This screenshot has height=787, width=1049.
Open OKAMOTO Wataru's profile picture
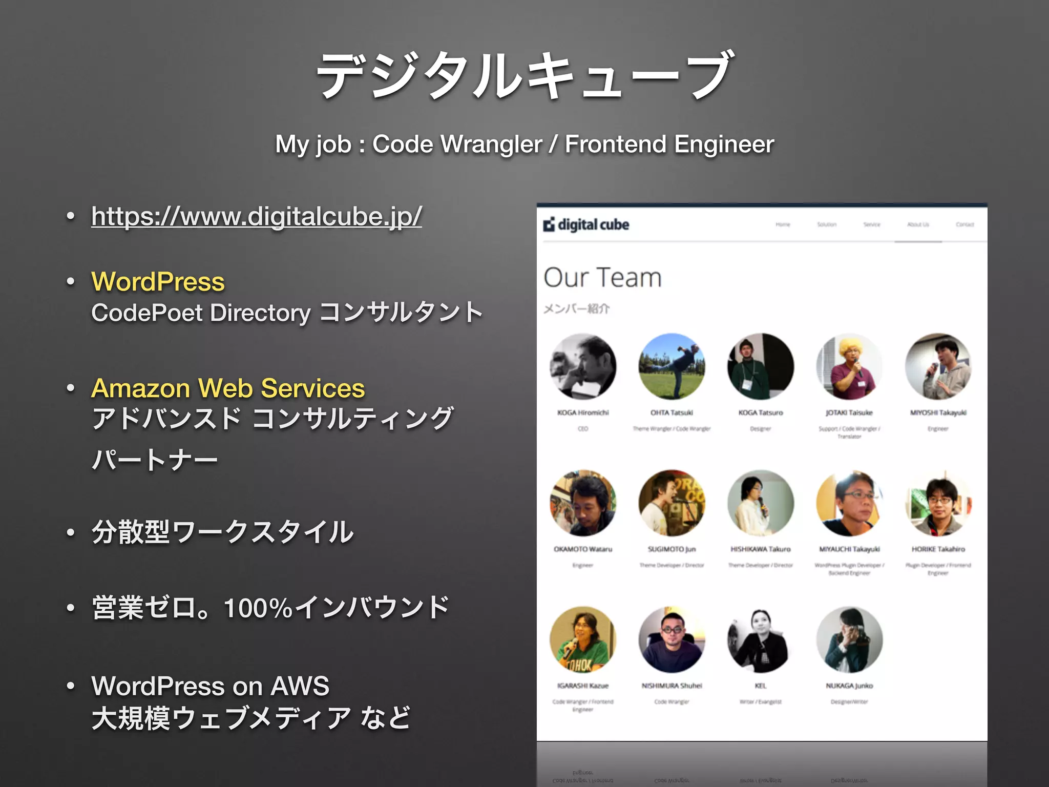tap(583, 503)
